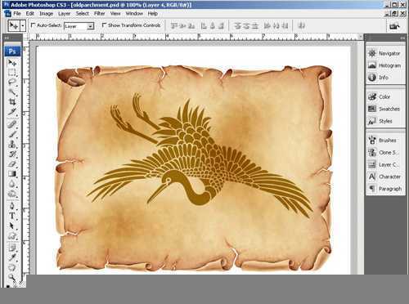409x304 pixels.
Task: Open the Move tool preset picker arrow
Action: [23, 26]
